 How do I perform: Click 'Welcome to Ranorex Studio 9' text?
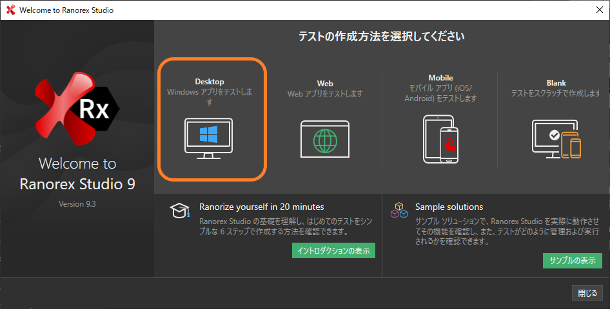tap(77, 174)
